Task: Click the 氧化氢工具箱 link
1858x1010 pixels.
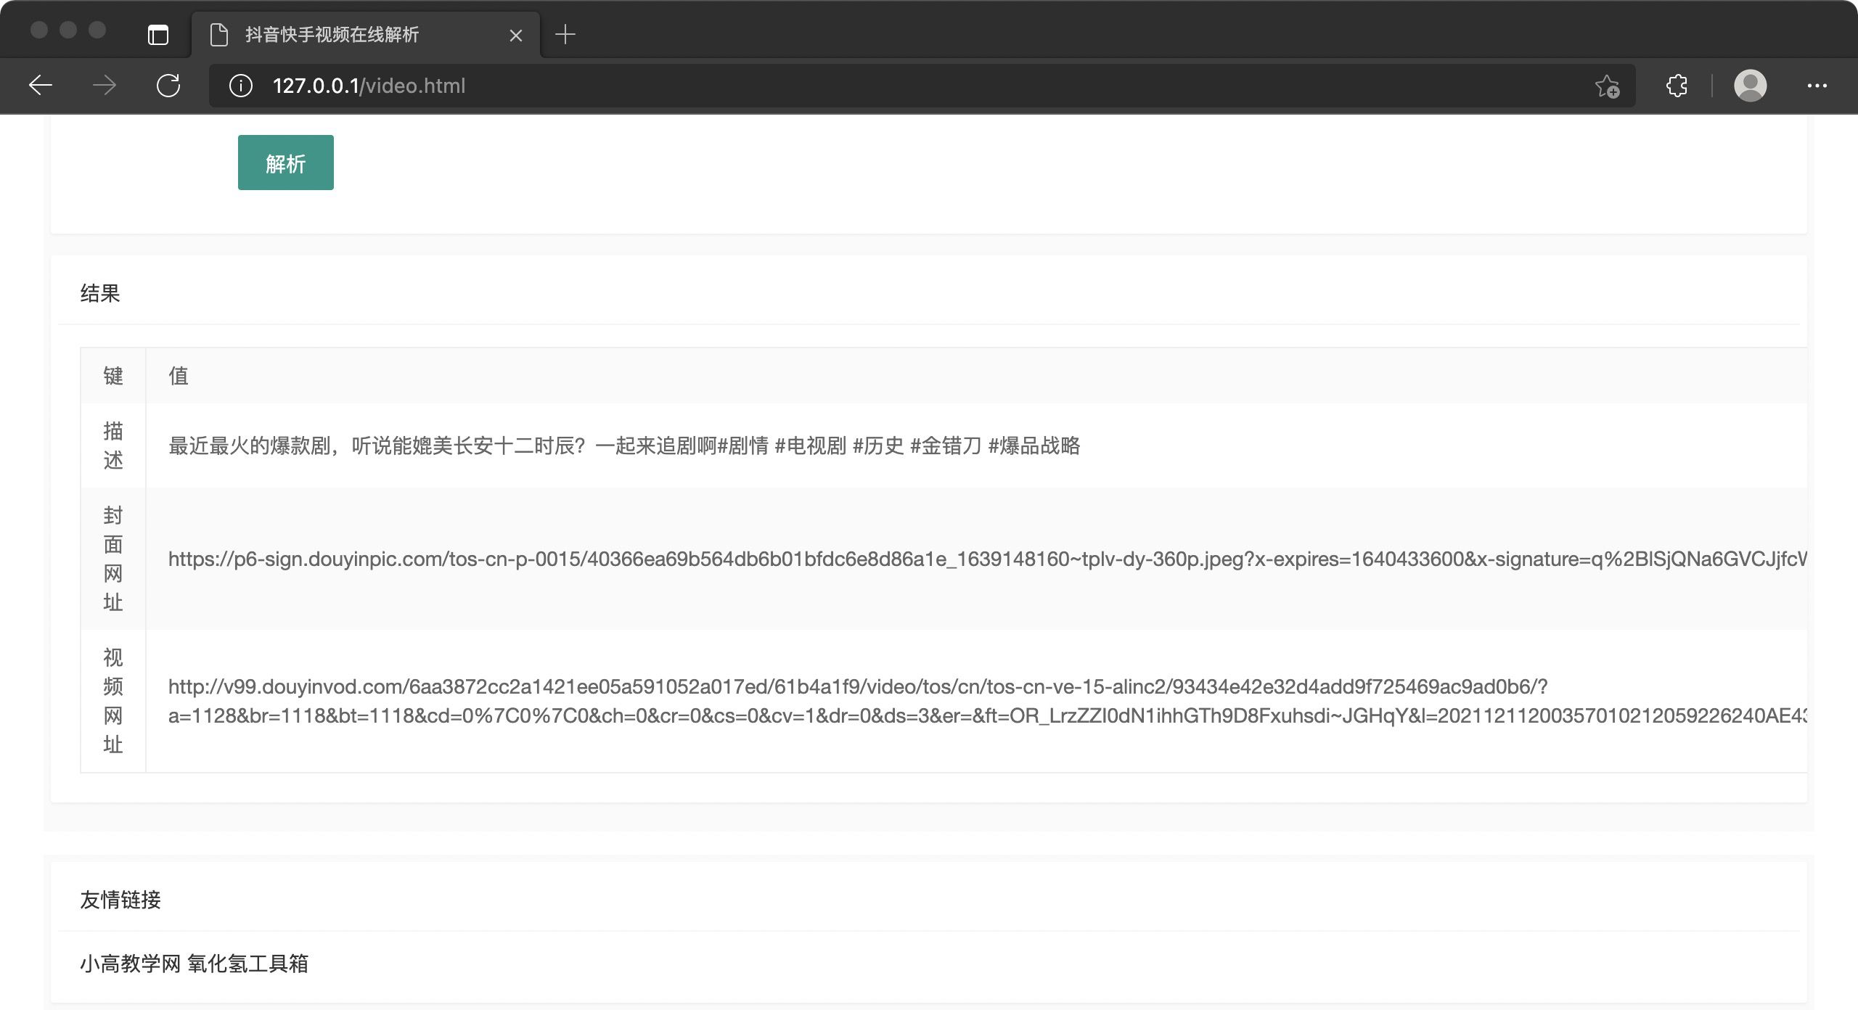Action: (x=247, y=964)
